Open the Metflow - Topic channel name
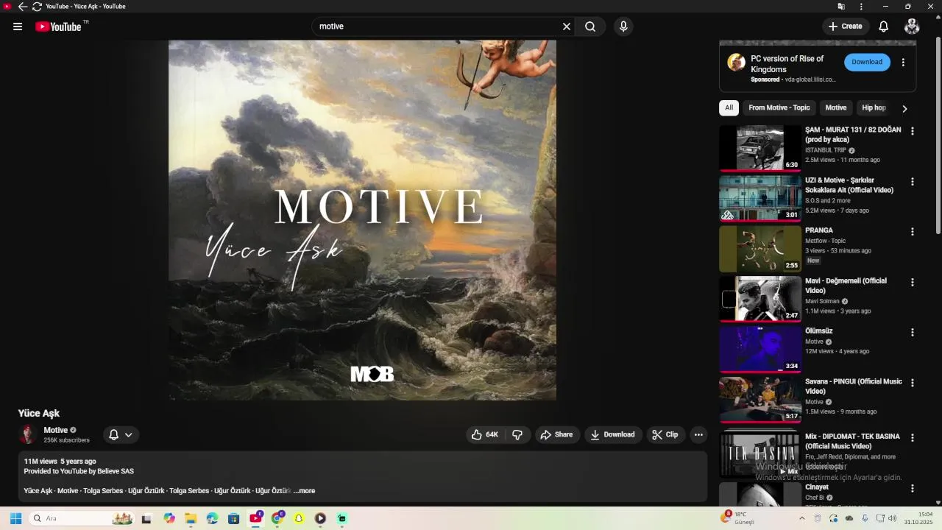The height and width of the screenshot is (530, 942). 826,241
